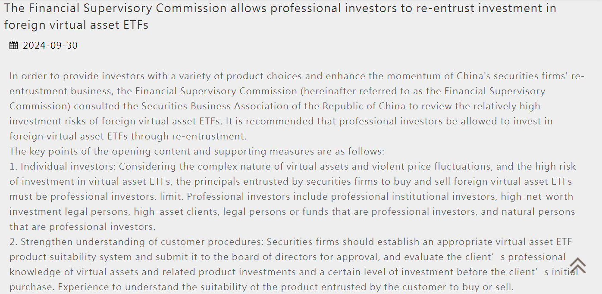Click the text "must be professional investors. limit."
The width and height of the screenshot is (602, 294).
point(97,197)
